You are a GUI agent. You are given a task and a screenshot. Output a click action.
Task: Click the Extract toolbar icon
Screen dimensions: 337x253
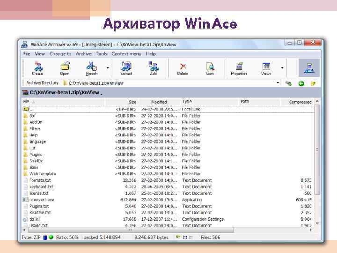126,68
